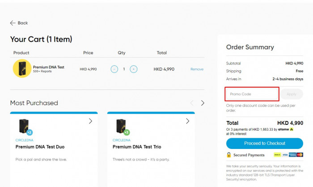Image resolution: width=313 pixels, height=187 pixels.
Task: Click the Mastercard icon
Action: coord(300,155)
